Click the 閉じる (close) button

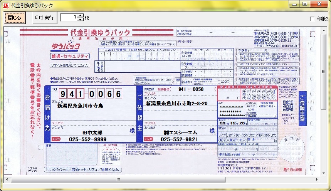(15, 18)
